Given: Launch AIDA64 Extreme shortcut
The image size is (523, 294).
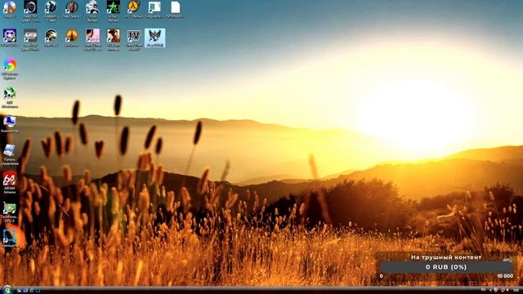Looking at the screenshot, I should click(x=9, y=183).
